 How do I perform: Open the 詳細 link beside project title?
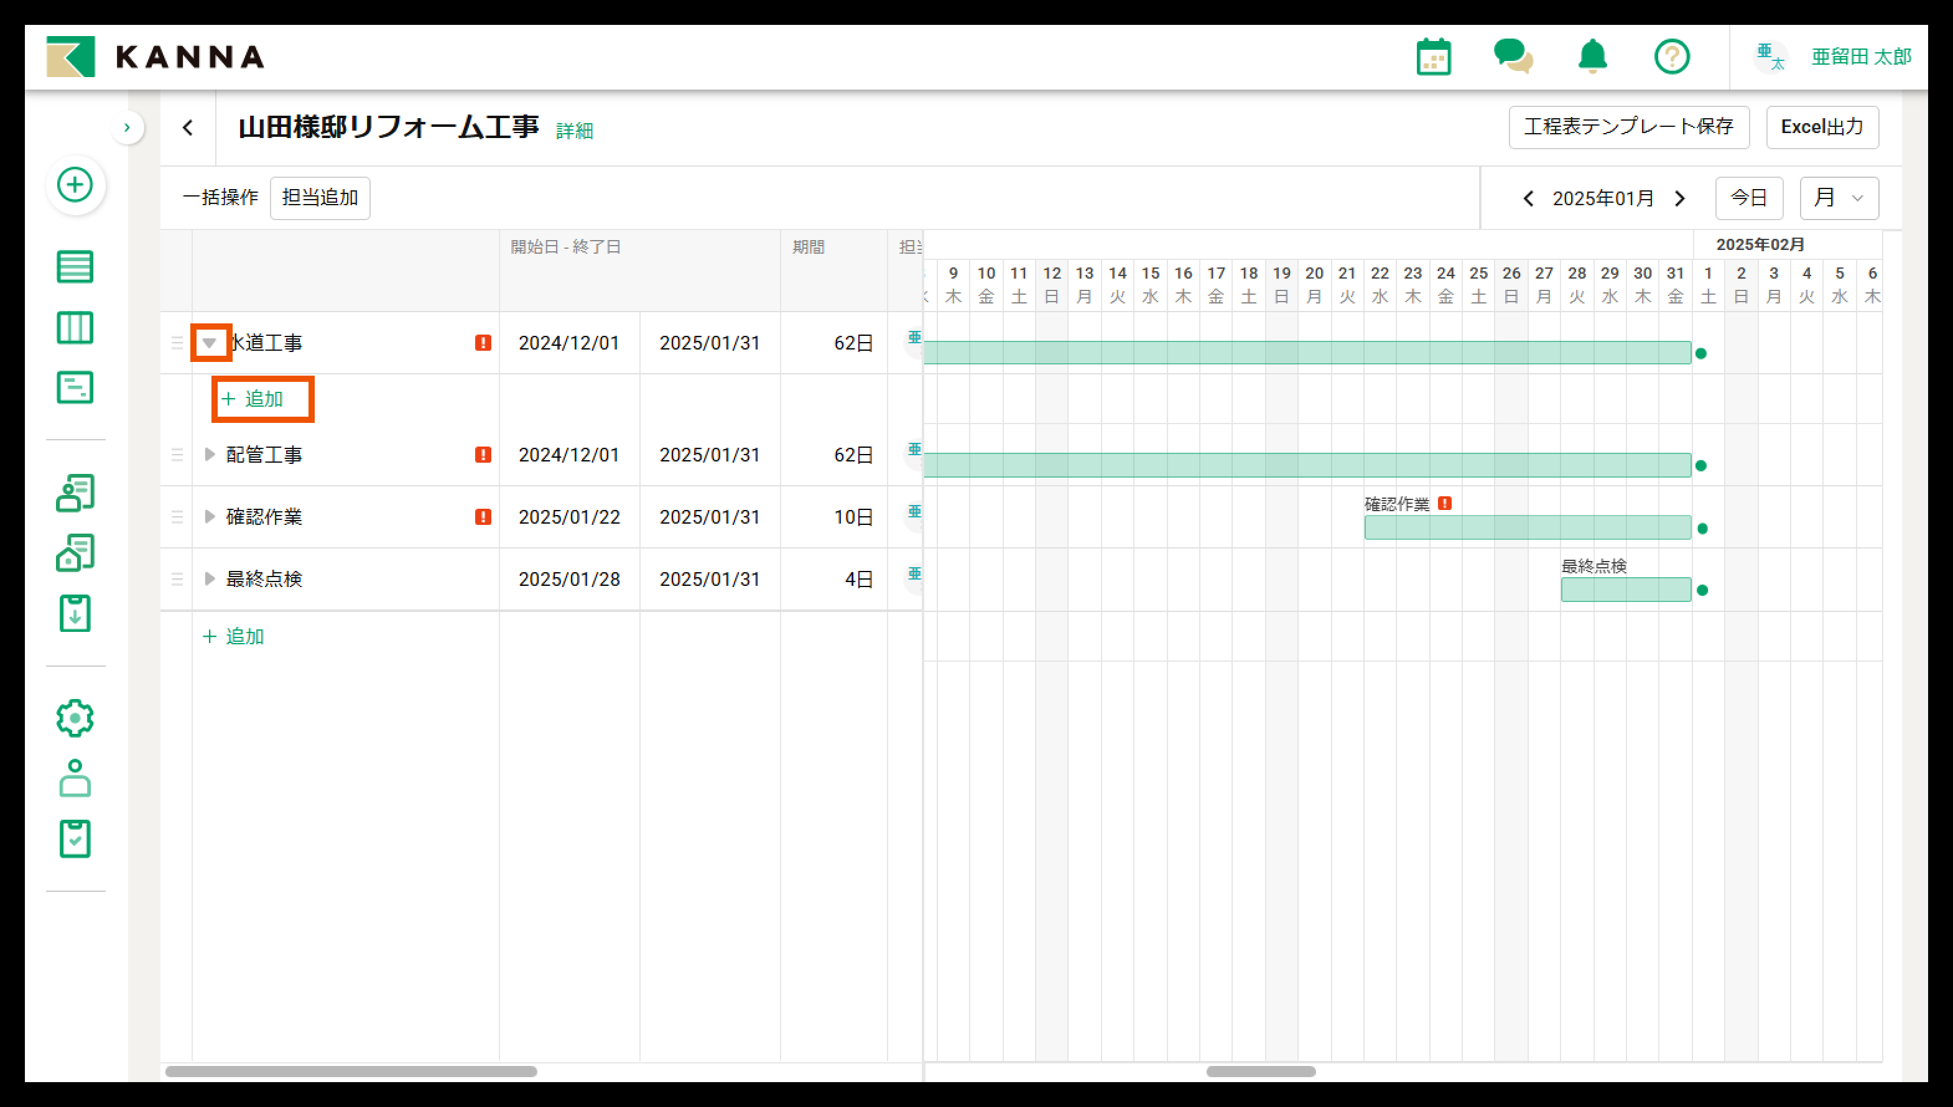(x=574, y=131)
